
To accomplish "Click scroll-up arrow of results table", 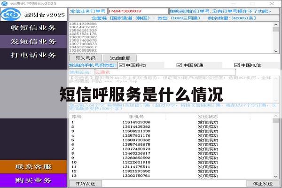I will tap(276, 116).
